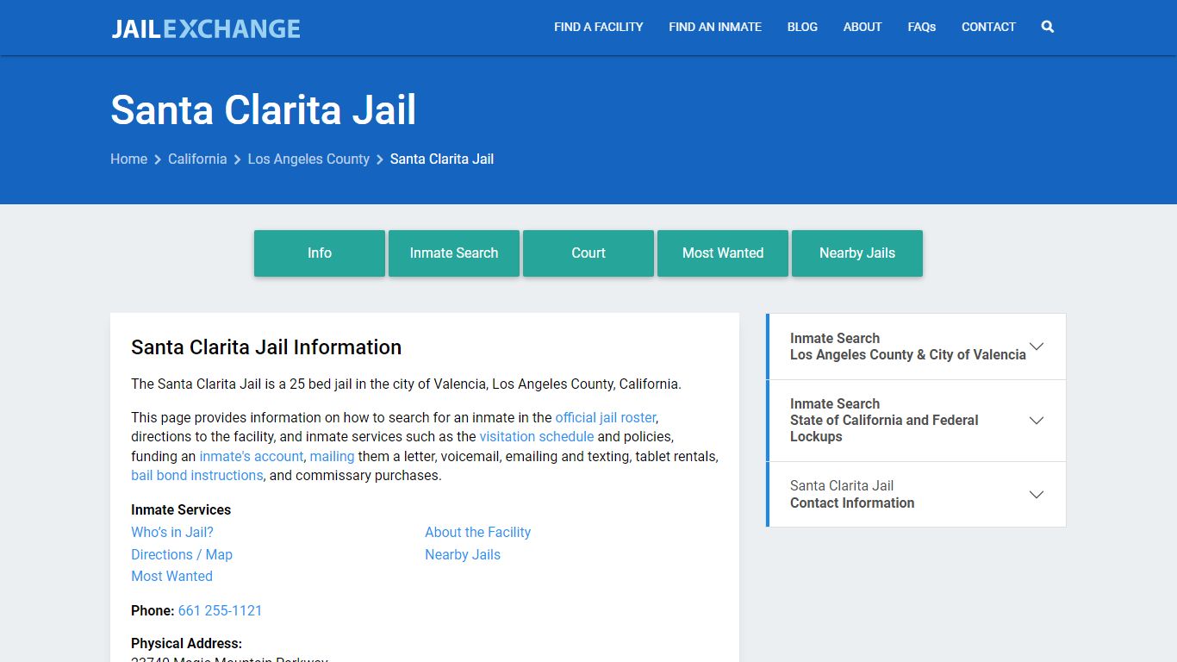The image size is (1177, 662).
Task: Select the Inmate Search button
Action: pyautogui.click(x=454, y=253)
